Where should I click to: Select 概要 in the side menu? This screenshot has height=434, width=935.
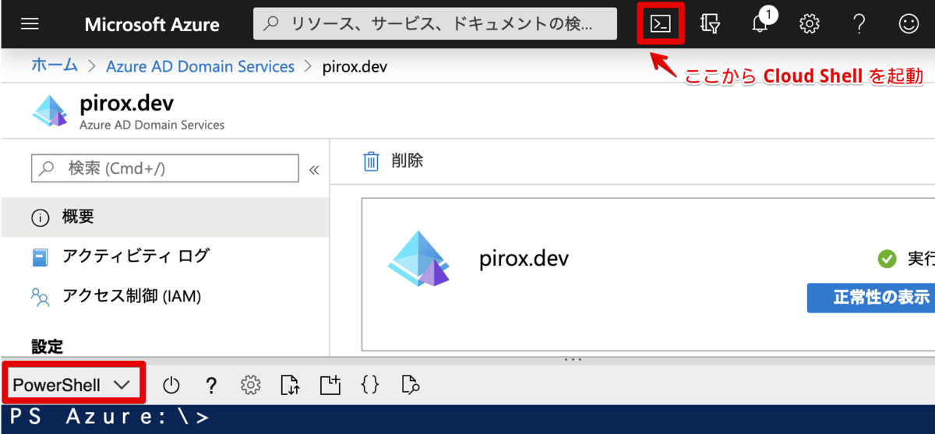[164, 217]
